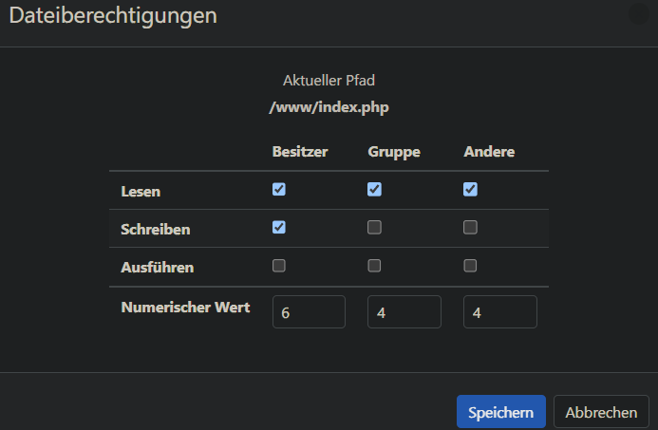Close the dialog via round corner button
Image resolution: width=658 pixels, height=430 pixels.
coord(639,14)
